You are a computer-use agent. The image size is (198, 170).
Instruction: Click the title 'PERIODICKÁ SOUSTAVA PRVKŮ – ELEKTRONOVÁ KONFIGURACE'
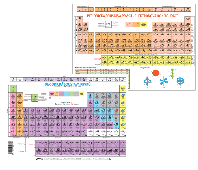(x=133, y=16)
